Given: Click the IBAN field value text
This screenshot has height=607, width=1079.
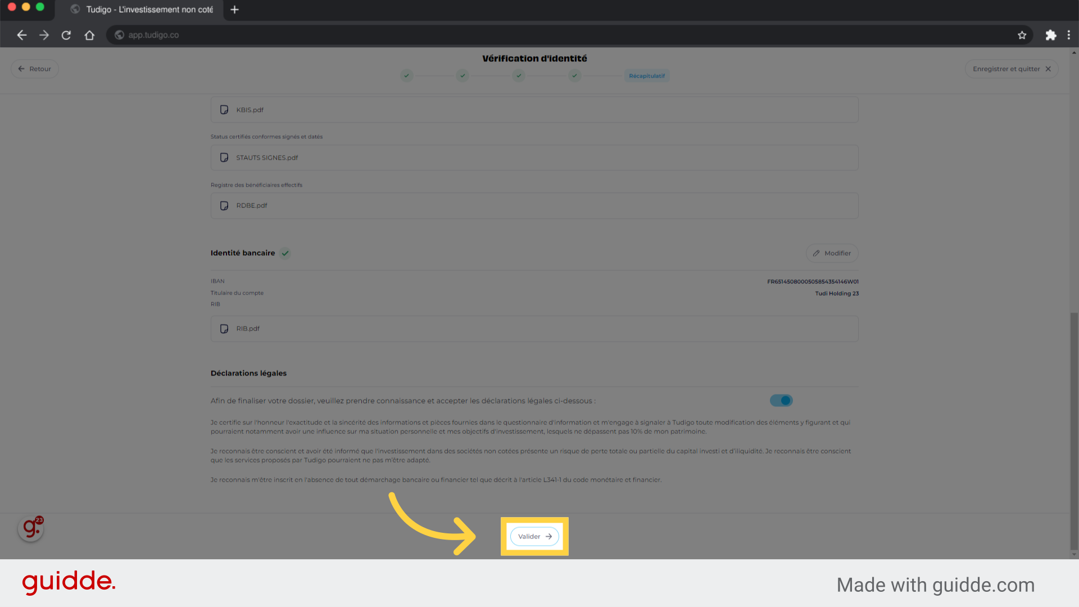Looking at the screenshot, I should point(813,282).
